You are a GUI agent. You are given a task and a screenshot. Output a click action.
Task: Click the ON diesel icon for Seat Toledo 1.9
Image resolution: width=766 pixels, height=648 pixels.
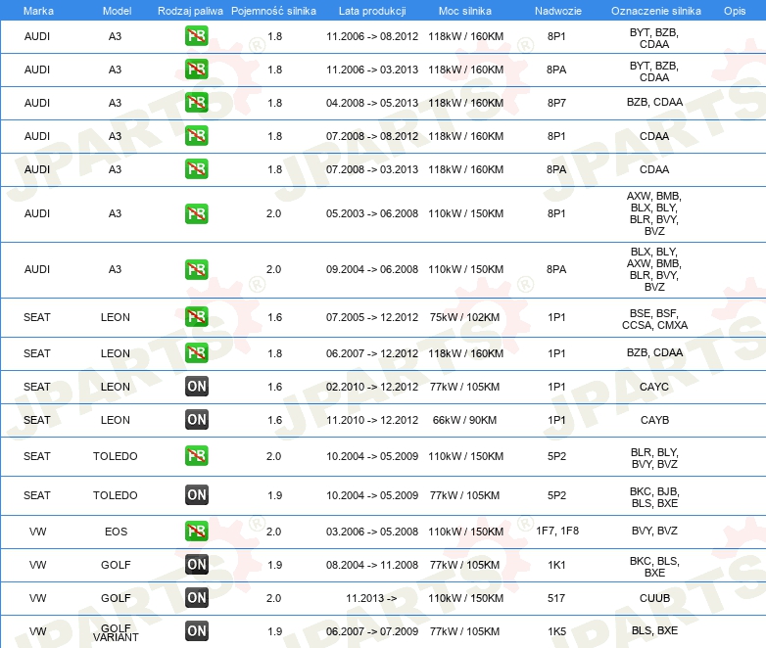click(x=196, y=495)
